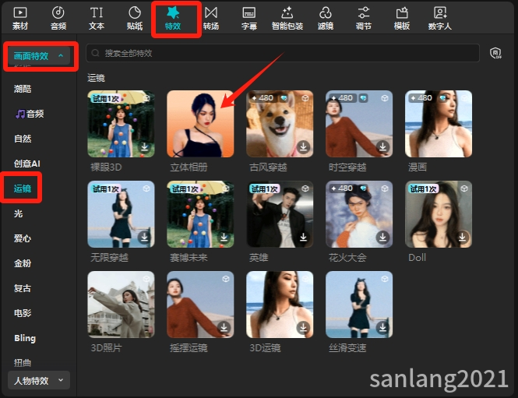Screen dimensions: 518x398
Task: Open the 音频 audio panel icon
Action: click(58, 13)
